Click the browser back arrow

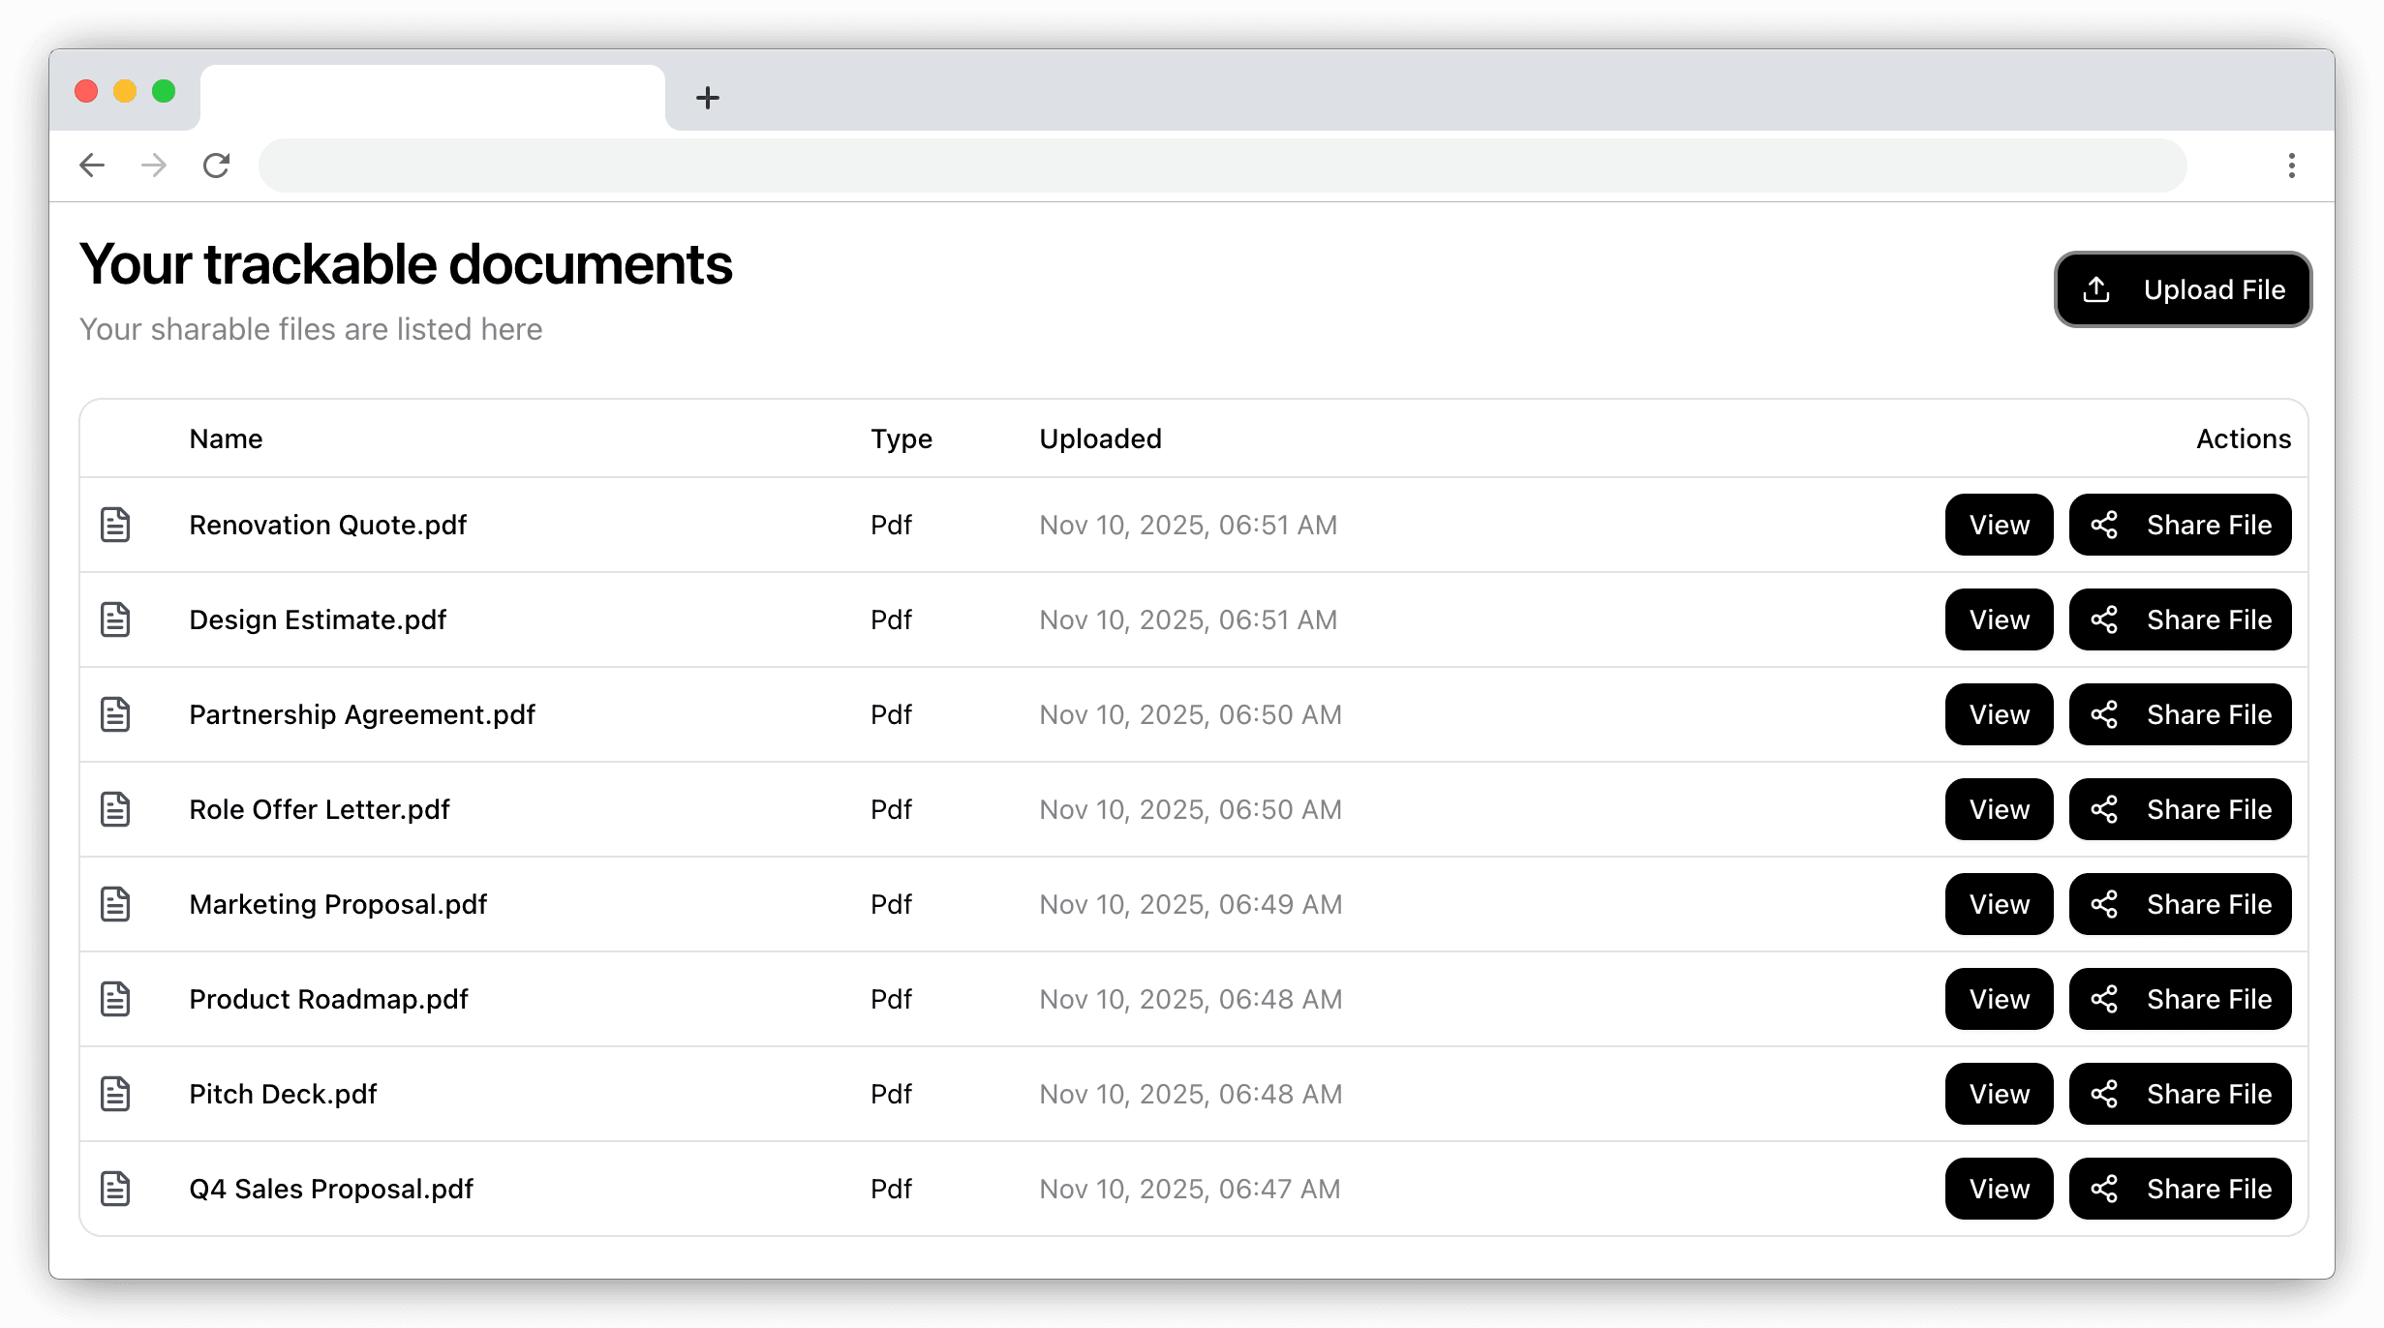(92, 165)
